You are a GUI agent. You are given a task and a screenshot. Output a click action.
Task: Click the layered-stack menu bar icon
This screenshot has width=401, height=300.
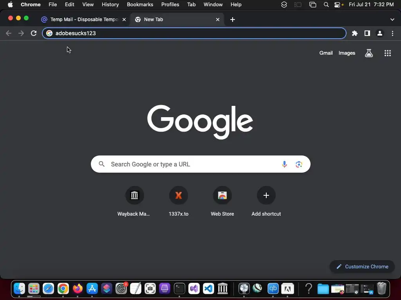284,5
